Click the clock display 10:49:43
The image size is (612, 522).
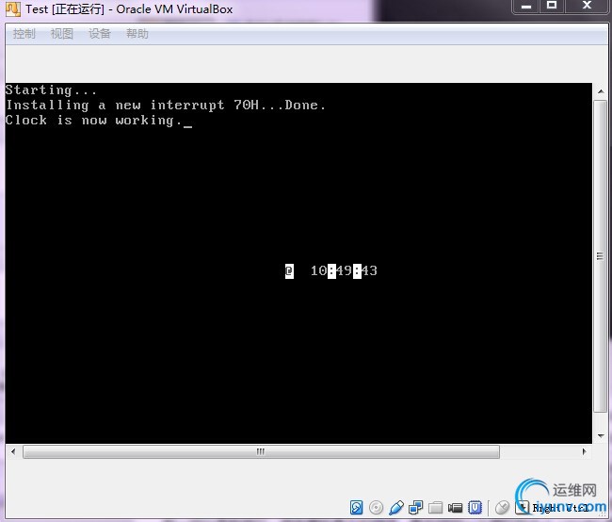pos(344,270)
